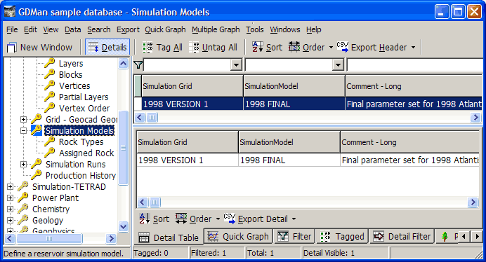Open the Quick Graph menu
The width and height of the screenshot is (486, 262).
point(165,29)
